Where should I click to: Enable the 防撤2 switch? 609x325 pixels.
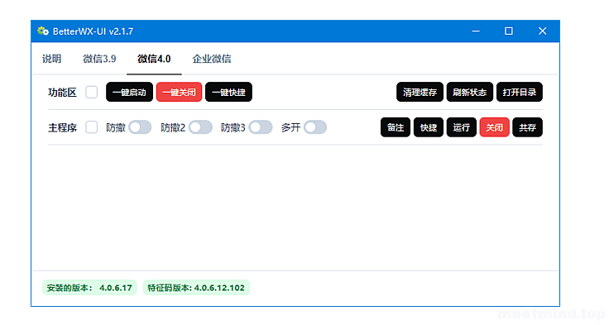[200, 127]
